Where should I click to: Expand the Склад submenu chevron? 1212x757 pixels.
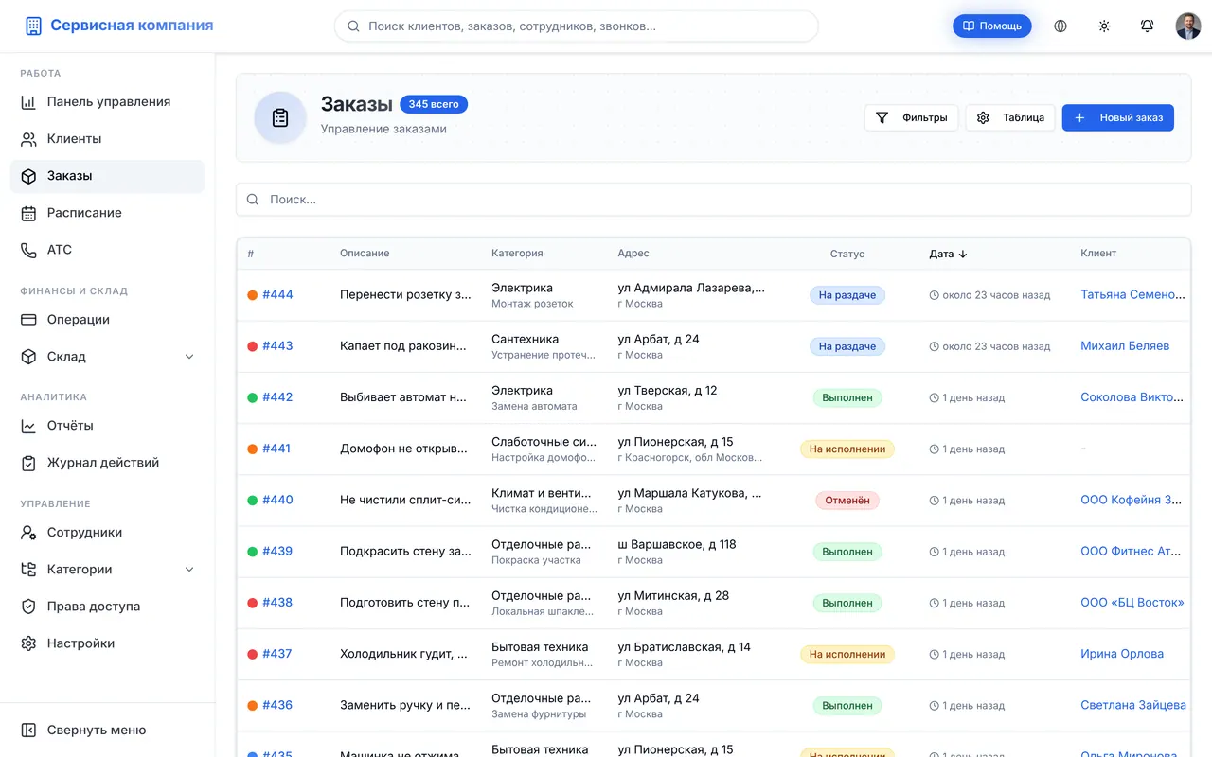(189, 357)
